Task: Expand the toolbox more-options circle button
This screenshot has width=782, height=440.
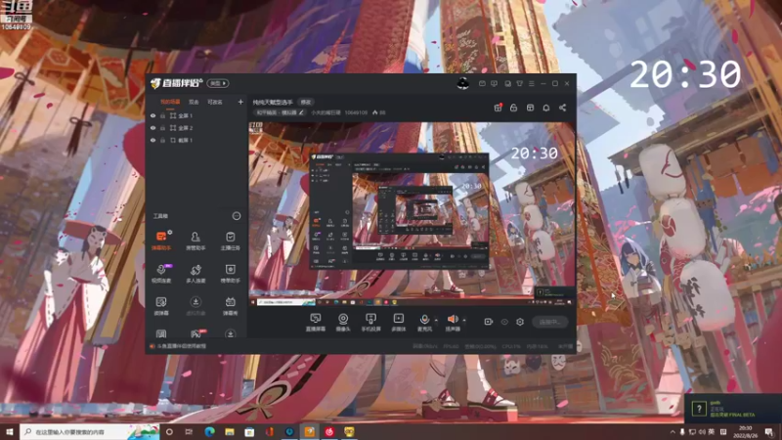Action: [x=237, y=216]
